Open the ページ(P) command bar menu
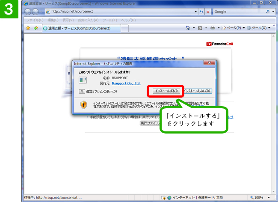Screen dimensions: 278x202 coord(233,28)
